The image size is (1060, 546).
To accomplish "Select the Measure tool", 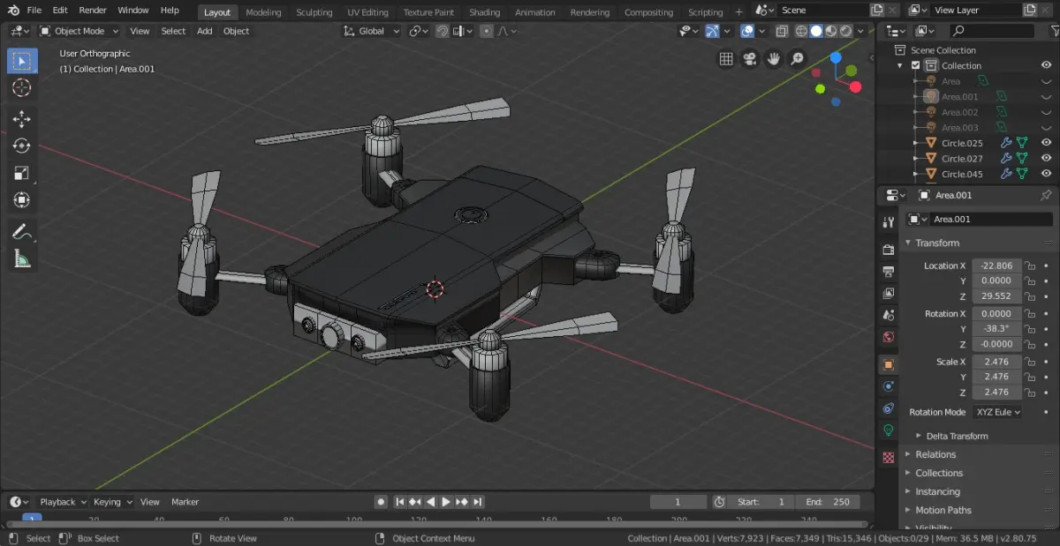I will 22,258.
